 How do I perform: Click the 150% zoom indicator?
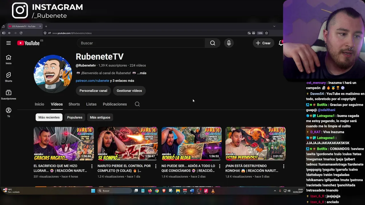pos(260,33)
